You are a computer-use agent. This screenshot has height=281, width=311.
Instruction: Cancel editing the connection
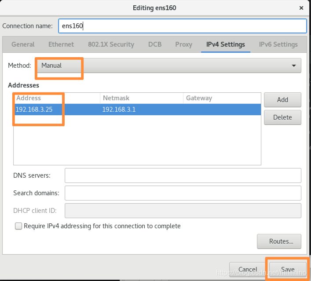[248, 270]
